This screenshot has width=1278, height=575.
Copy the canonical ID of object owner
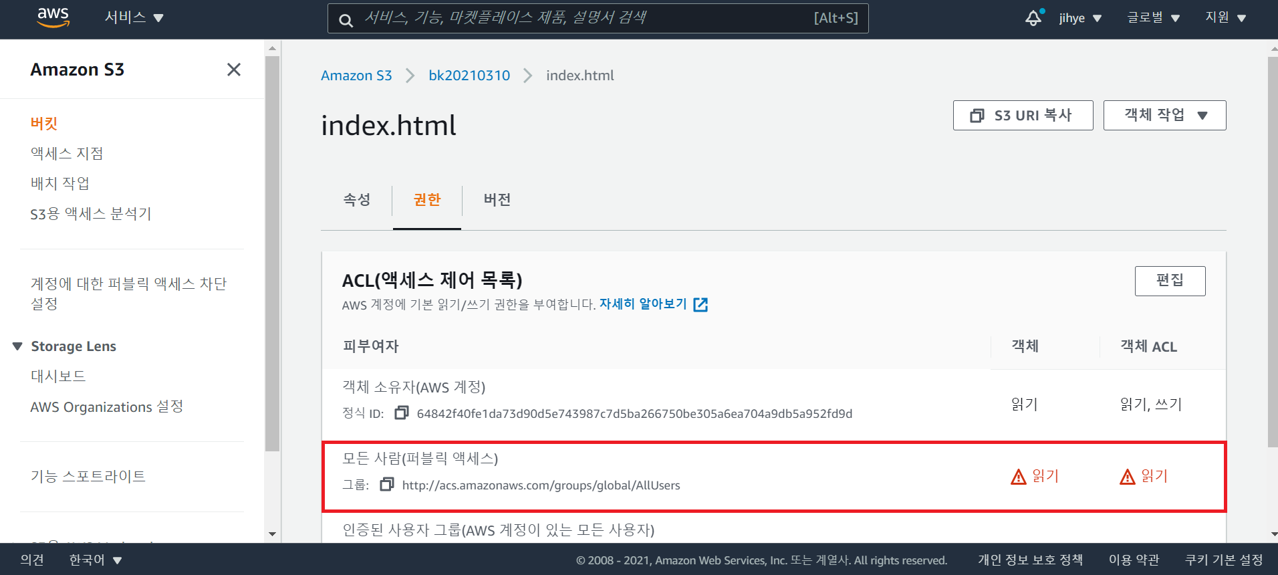tap(401, 413)
